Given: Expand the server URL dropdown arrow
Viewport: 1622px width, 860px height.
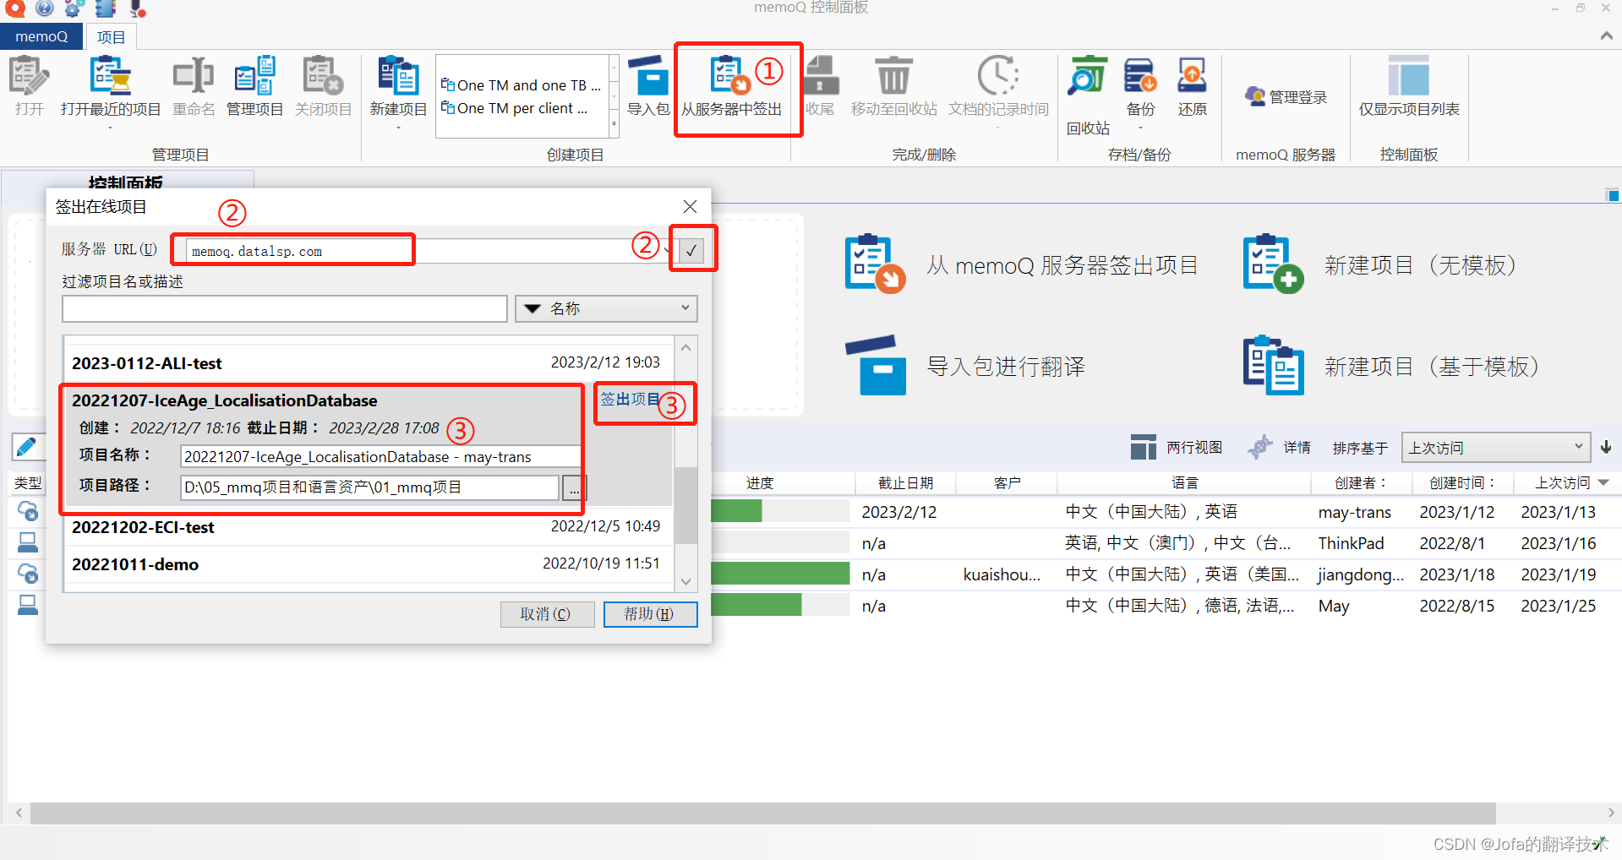Looking at the screenshot, I should pos(665,249).
